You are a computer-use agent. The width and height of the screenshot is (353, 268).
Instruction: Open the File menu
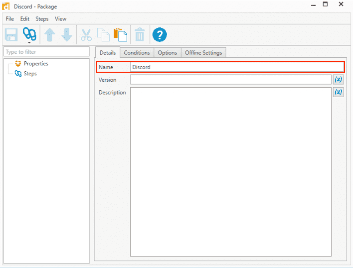[x=9, y=19]
